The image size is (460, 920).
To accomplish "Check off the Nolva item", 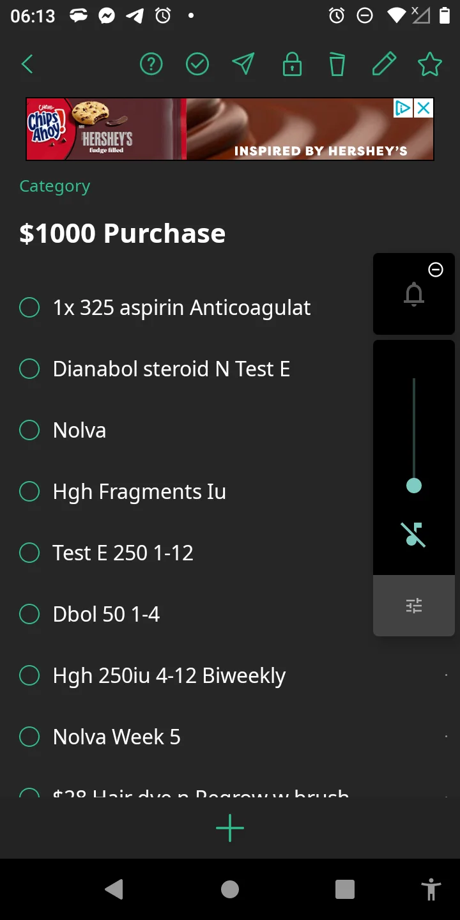I will click(29, 430).
